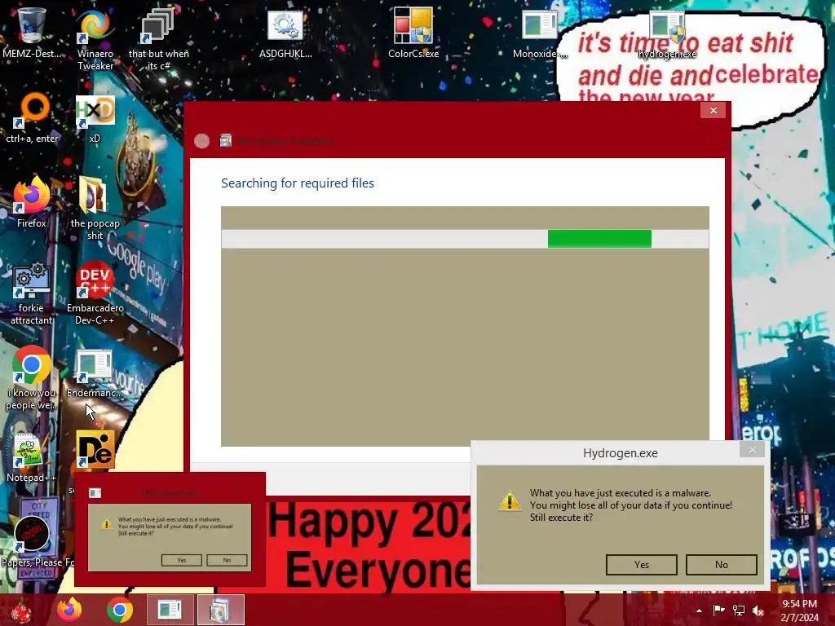Screen dimensions: 835x626
Task: Open the MEMZ-Dest... Recycle Bin desktop icon
Action: [31, 33]
